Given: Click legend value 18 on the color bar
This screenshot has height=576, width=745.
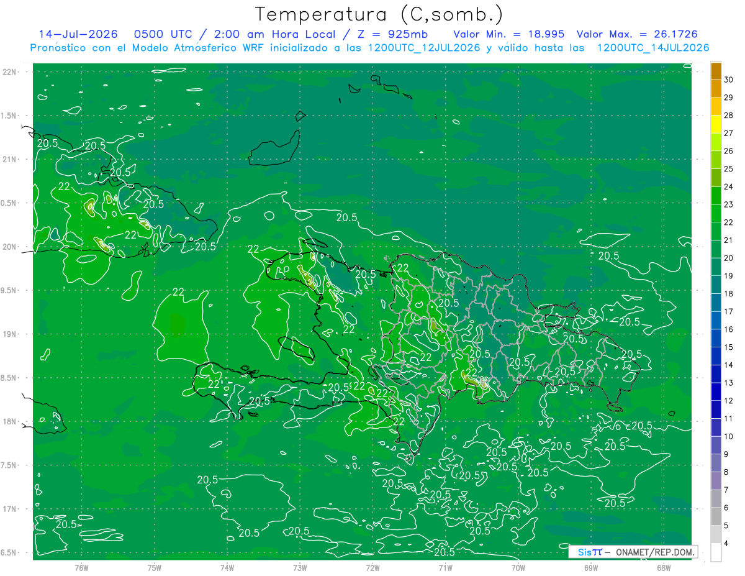Looking at the screenshot, I should [x=729, y=294].
